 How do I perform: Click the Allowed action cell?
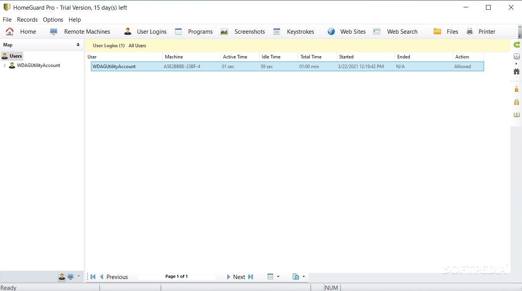pos(462,67)
